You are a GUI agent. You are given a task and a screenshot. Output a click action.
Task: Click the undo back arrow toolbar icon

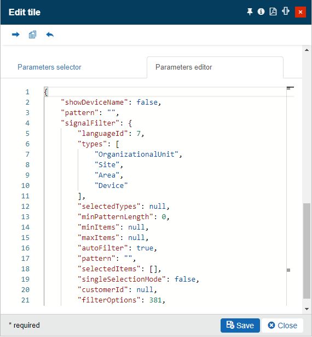50,35
